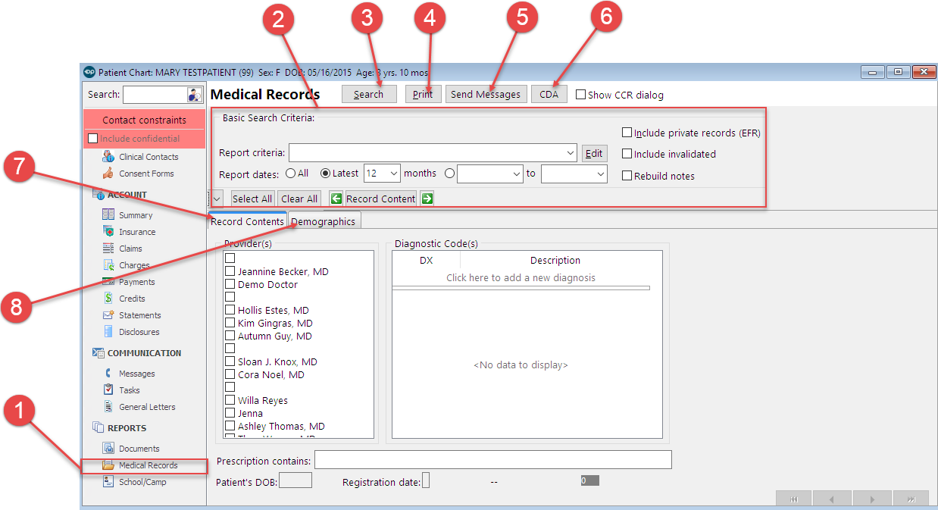Toggle Show CCR dialog checkbox
The image size is (938, 510).
[580, 95]
